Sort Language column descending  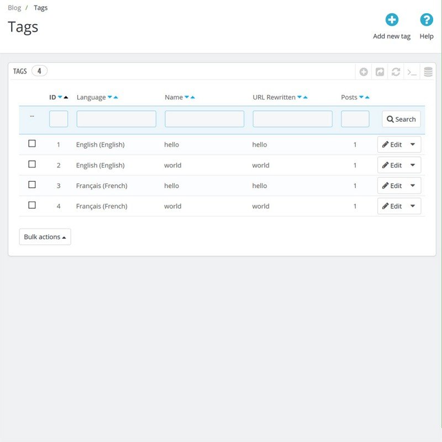tap(110, 97)
